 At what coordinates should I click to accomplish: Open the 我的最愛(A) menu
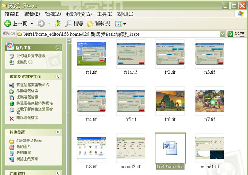tap(79, 14)
